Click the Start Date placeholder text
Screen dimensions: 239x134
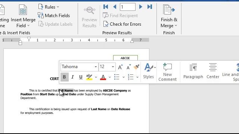pyautogui.click(x=47, y=94)
